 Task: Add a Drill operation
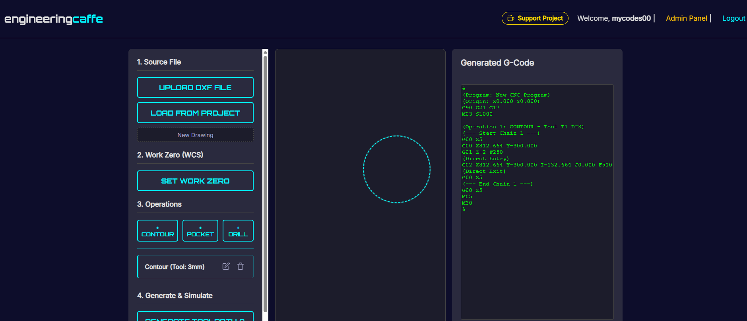[238, 231]
